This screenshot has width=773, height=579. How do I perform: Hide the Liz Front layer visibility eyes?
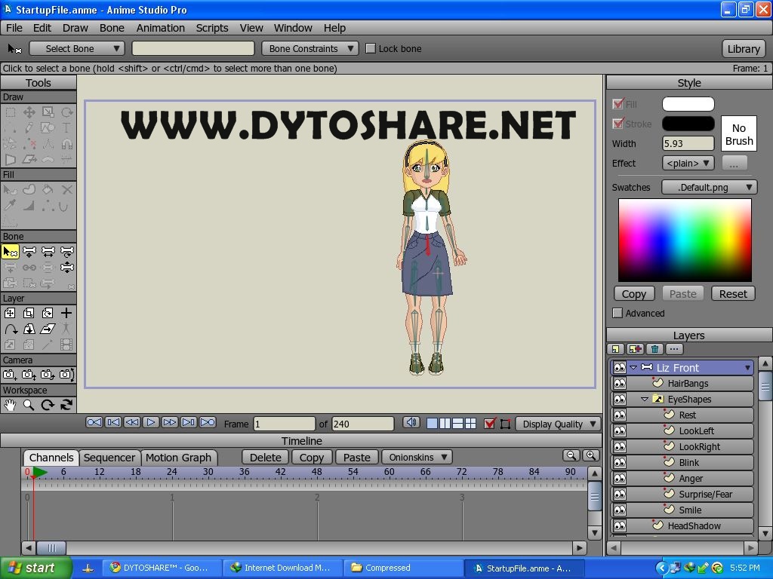(x=619, y=368)
